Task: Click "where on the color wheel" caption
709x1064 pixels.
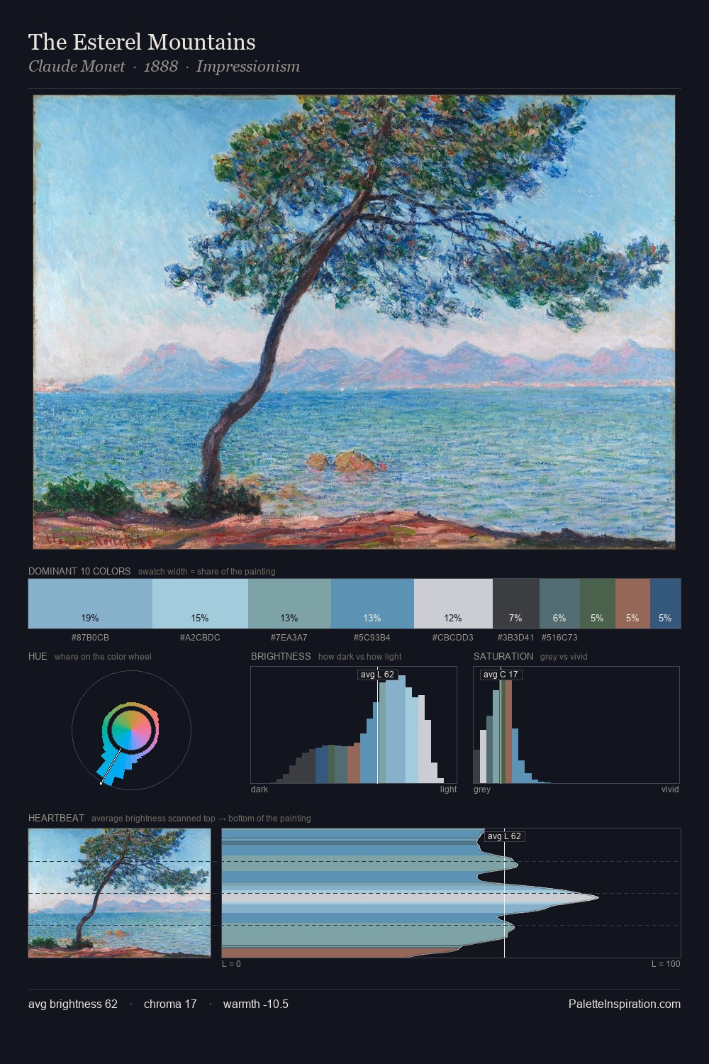Action: [x=103, y=657]
